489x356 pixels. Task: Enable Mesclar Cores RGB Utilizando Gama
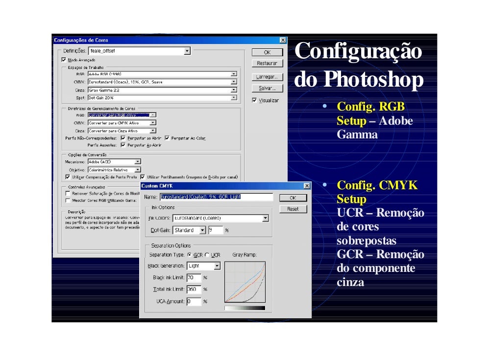[68, 200]
